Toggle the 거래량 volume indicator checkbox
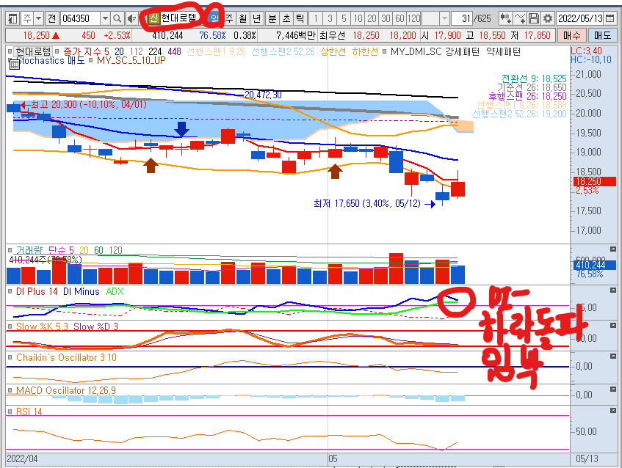 click(x=10, y=250)
